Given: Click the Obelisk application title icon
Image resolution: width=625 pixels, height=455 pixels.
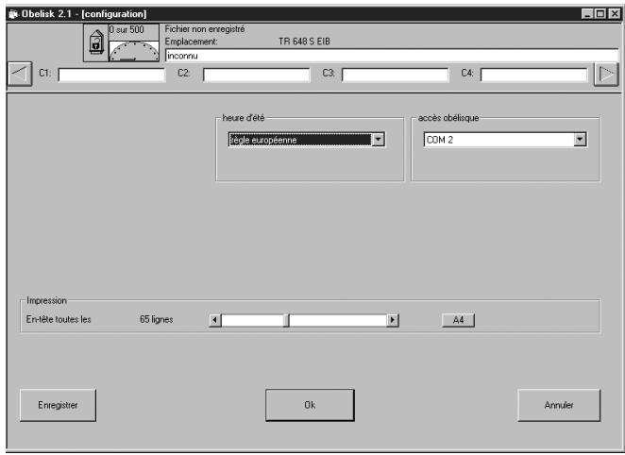Looking at the screenshot, I should point(13,14).
